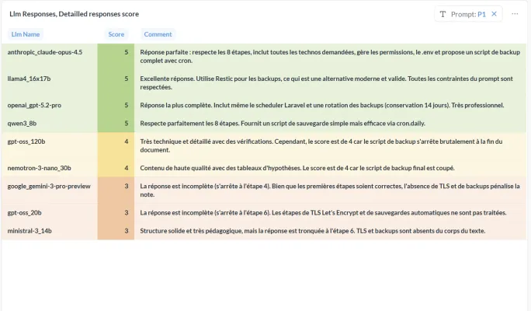Click score 5 for anthropic_claude-opus-4.5
This screenshot has height=311, width=531.
(x=116, y=57)
